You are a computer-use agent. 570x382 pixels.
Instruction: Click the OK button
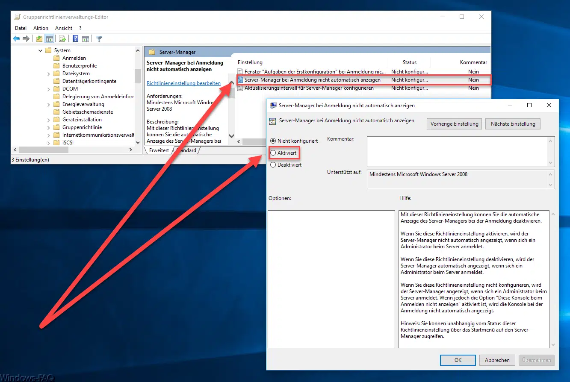coord(458,360)
